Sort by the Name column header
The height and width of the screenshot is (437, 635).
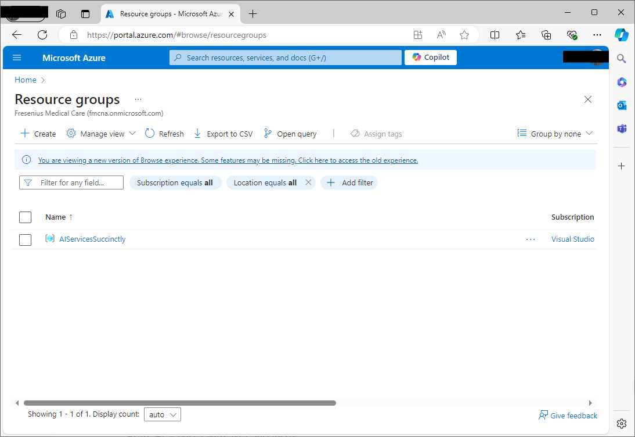pyautogui.click(x=59, y=217)
